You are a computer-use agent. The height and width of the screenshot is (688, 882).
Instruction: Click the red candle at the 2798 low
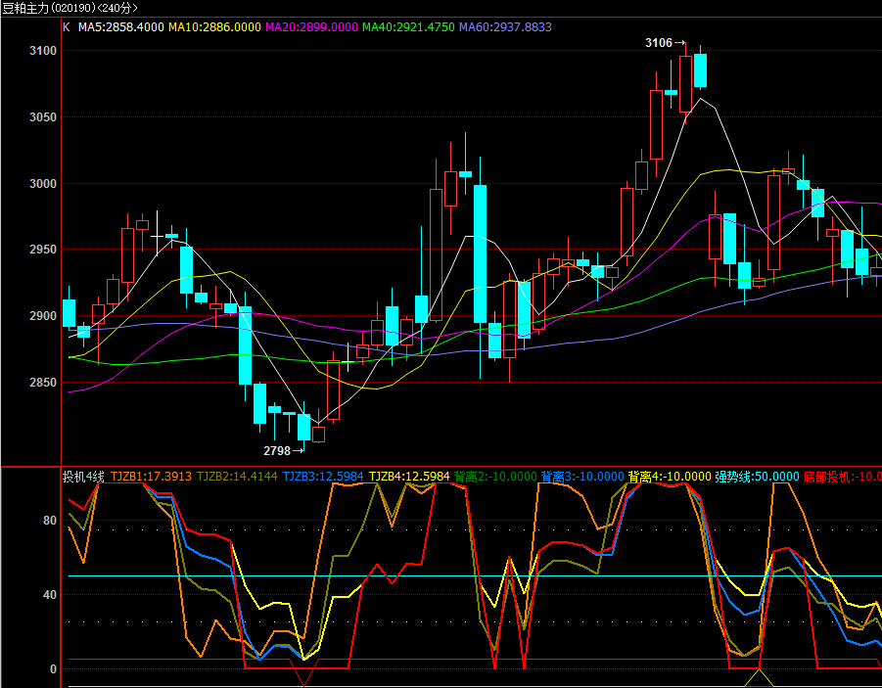coord(318,435)
